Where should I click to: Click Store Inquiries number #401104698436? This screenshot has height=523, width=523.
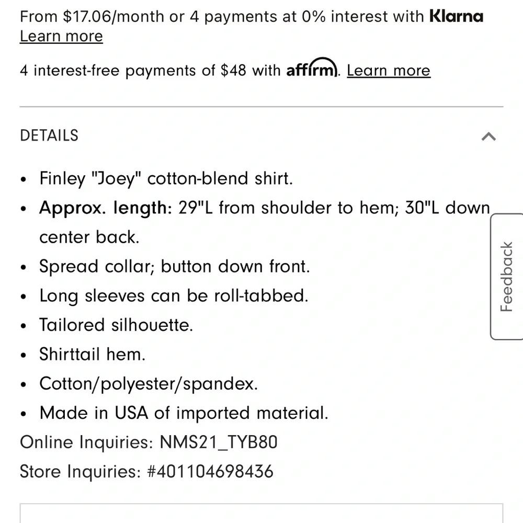(x=210, y=472)
